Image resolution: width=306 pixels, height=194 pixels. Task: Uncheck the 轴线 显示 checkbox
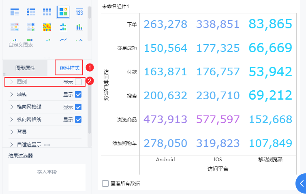coord(78,94)
